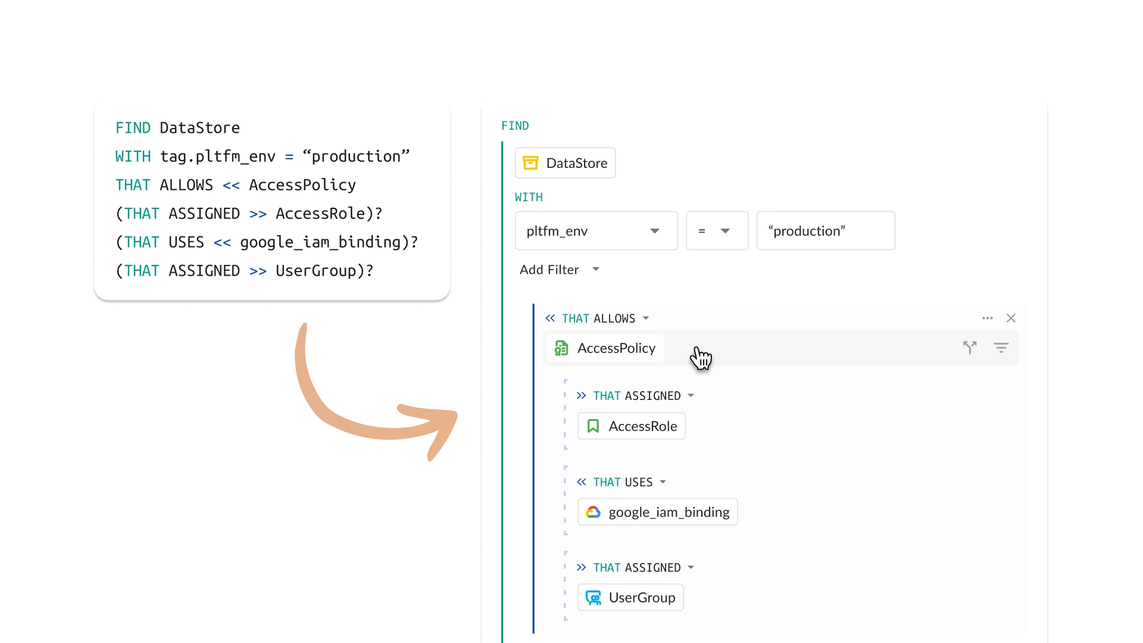Click the branch icon on the AccessPolicy row
1143x643 pixels.
[x=970, y=348]
